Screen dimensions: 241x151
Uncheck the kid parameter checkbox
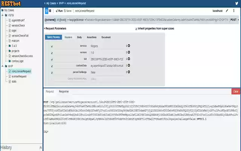52,60
